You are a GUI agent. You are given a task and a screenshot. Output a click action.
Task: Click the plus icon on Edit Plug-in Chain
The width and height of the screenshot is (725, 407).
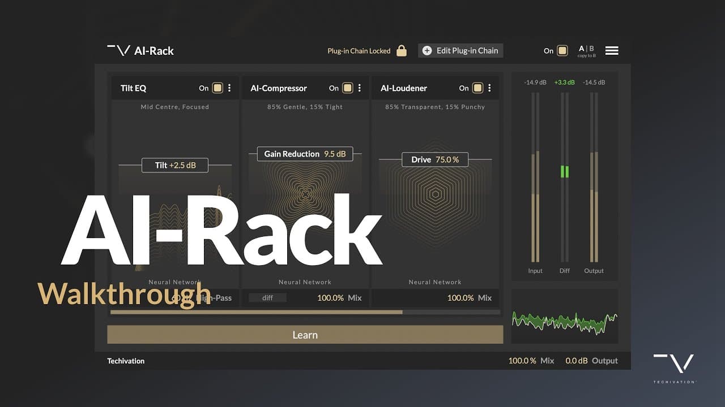point(426,50)
